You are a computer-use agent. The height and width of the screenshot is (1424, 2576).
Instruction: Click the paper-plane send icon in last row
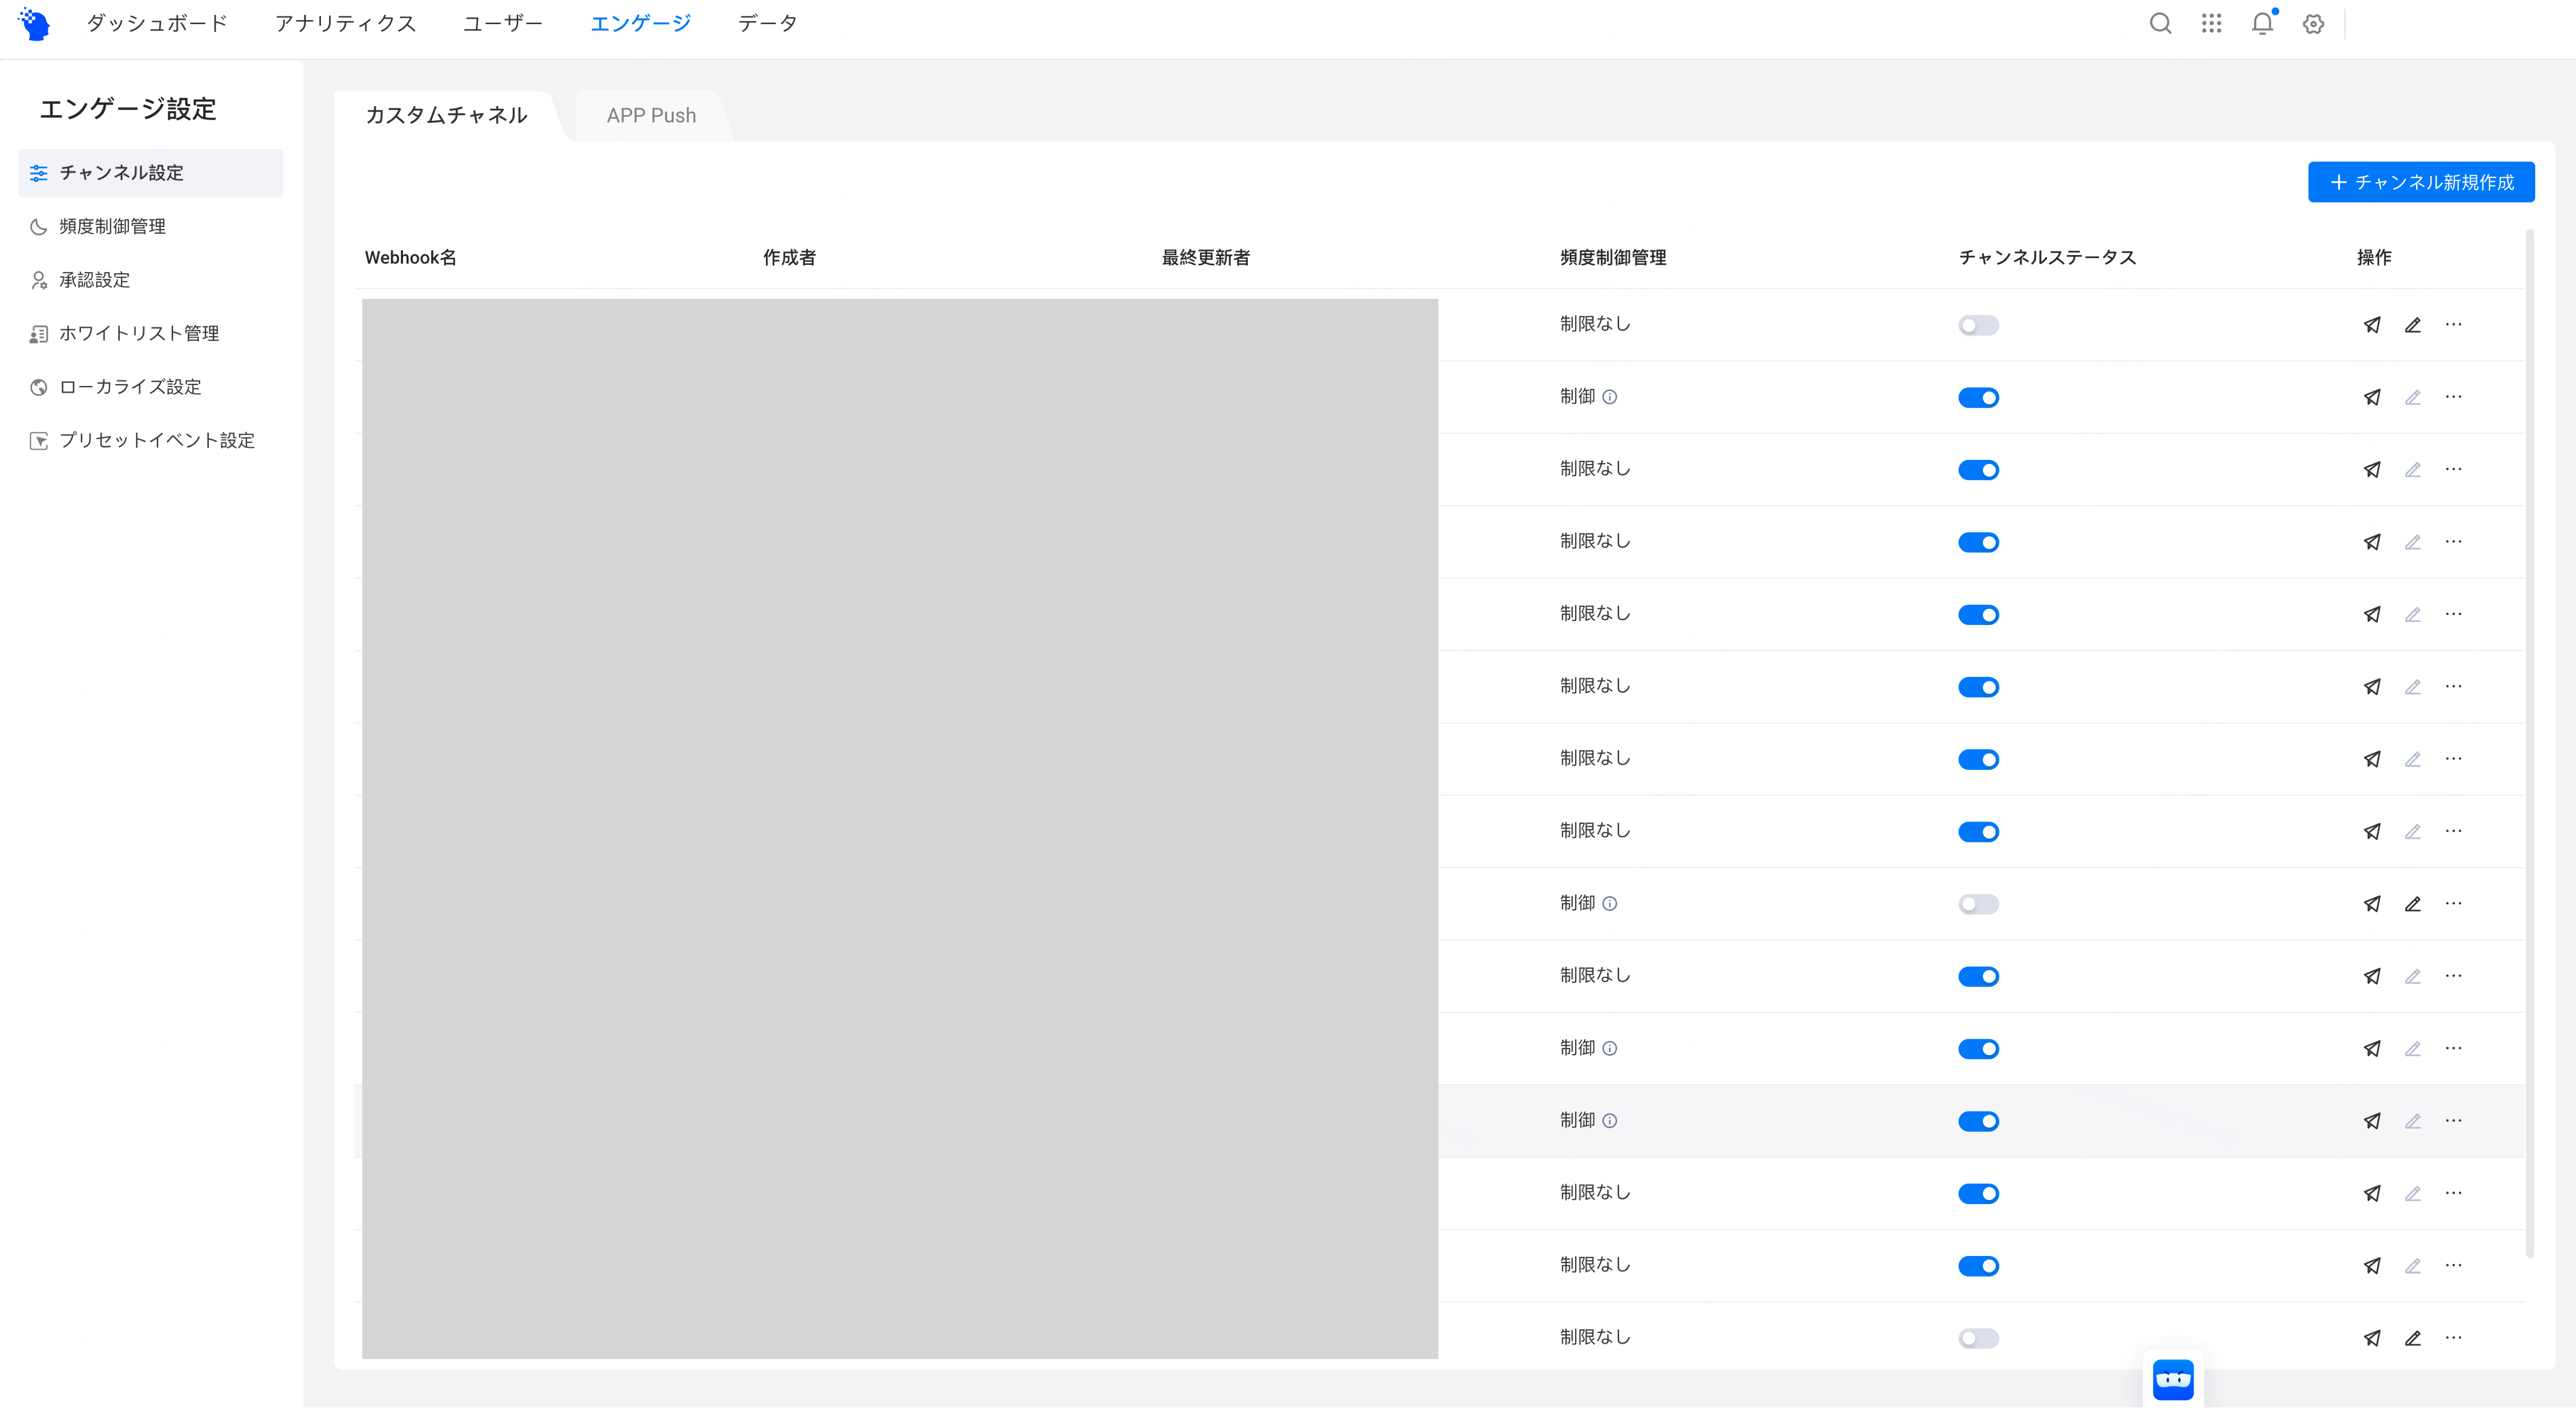pyautogui.click(x=2372, y=1338)
